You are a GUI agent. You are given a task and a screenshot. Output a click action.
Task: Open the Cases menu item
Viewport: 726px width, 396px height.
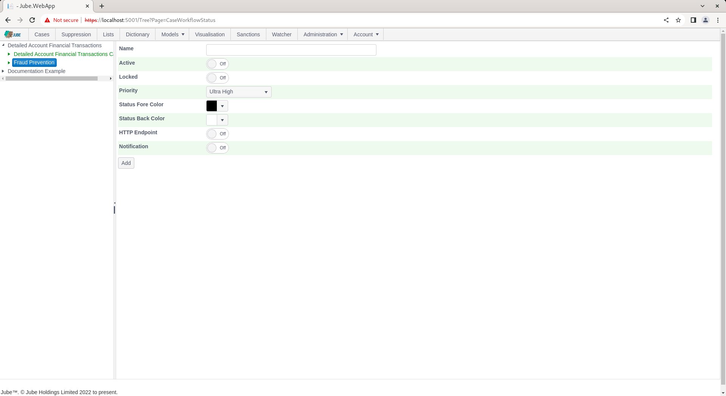(42, 34)
